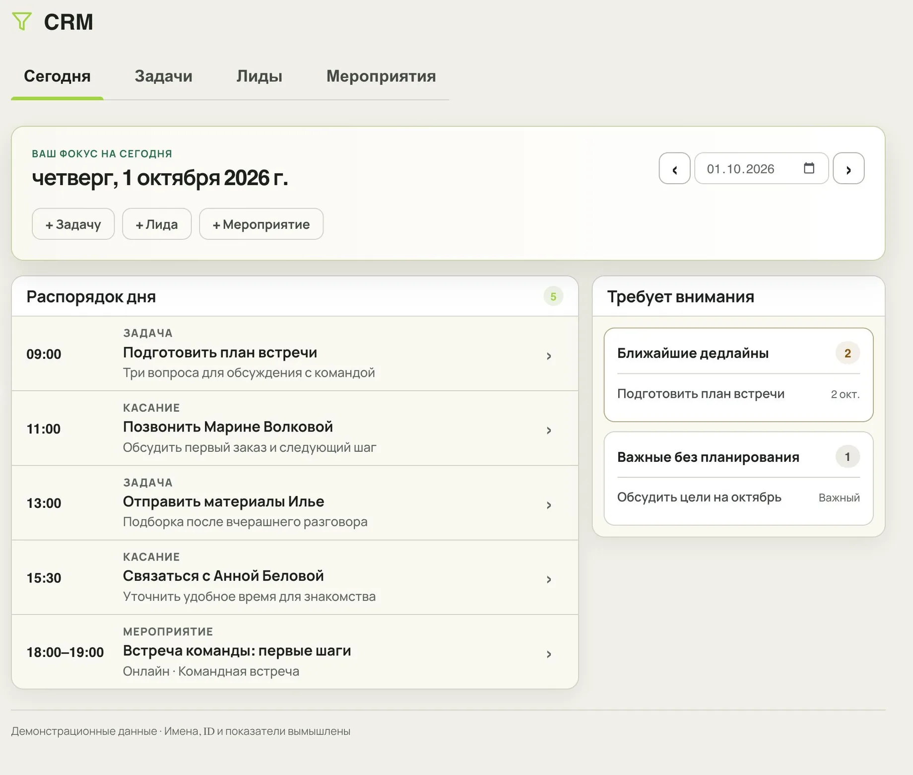Click the КАСАНИЕ type label at 11:00
The height and width of the screenshot is (775, 913).
pyautogui.click(x=151, y=408)
